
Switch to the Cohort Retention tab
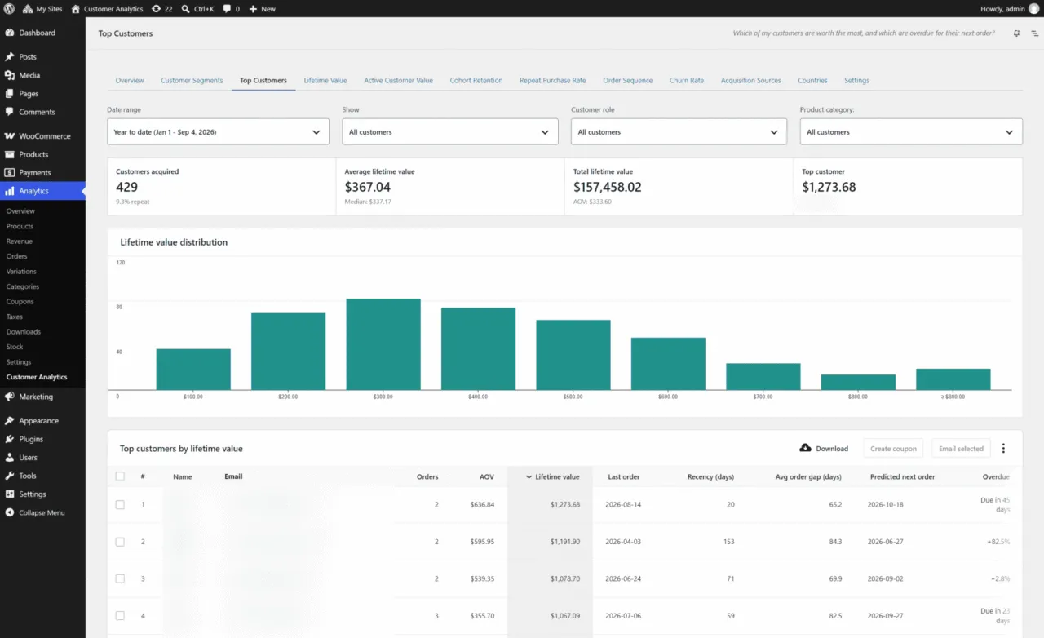point(476,80)
